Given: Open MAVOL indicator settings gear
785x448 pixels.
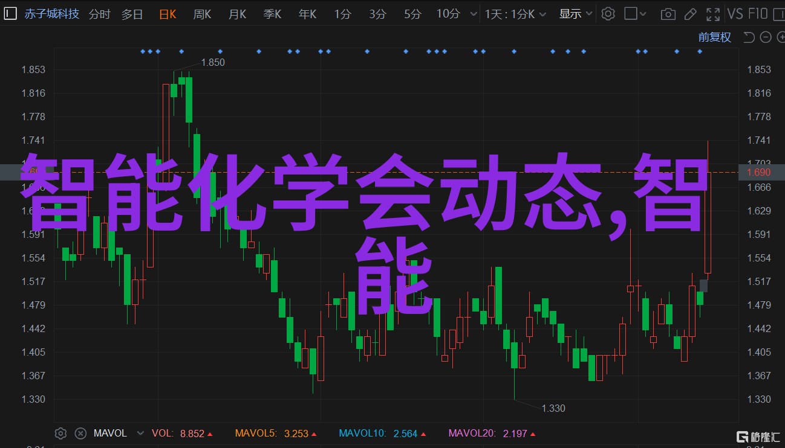Looking at the screenshot, I should (x=60, y=433).
